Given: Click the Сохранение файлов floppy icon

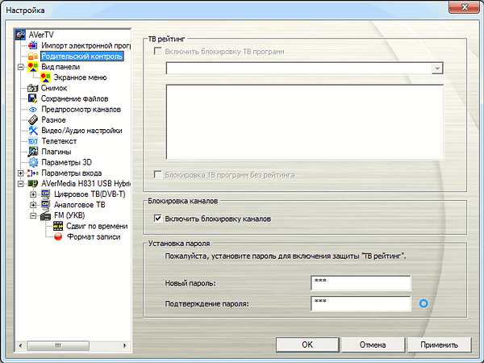Looking at the screenshot, I should (33, 98).
